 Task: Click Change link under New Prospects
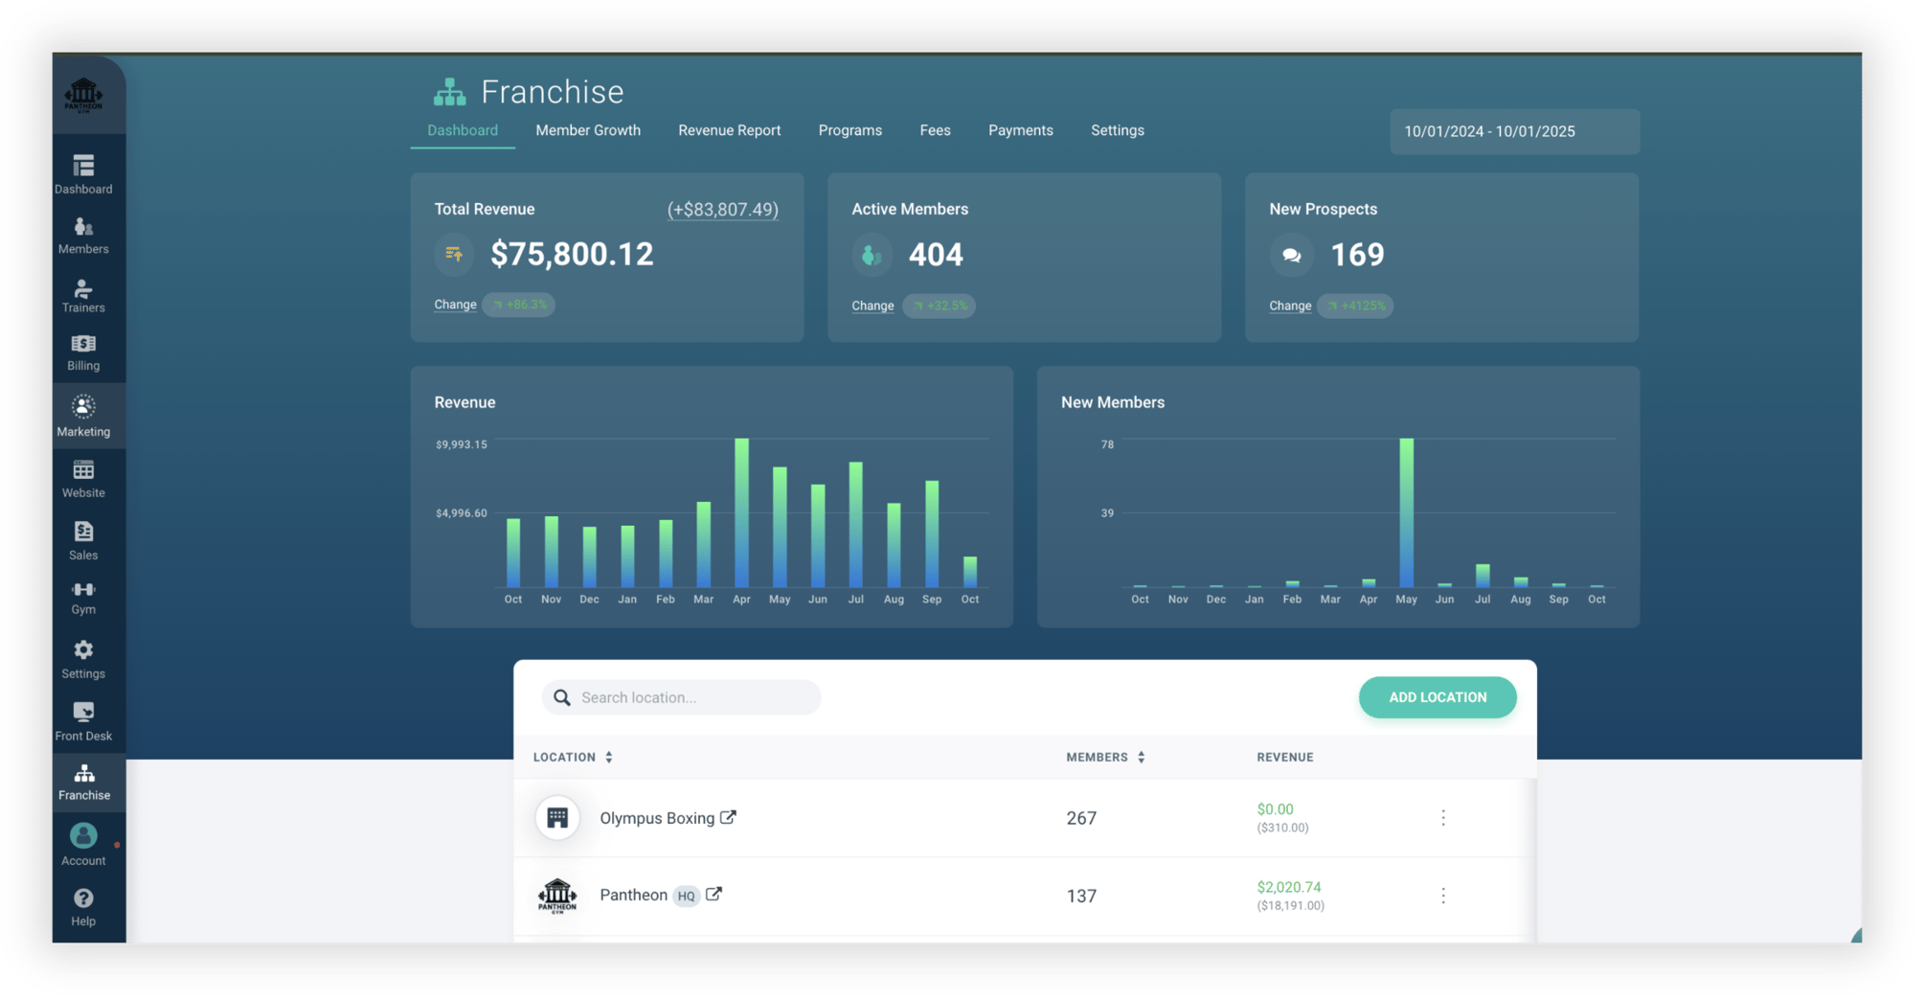pyautogui.click(x=1290, y=306)
